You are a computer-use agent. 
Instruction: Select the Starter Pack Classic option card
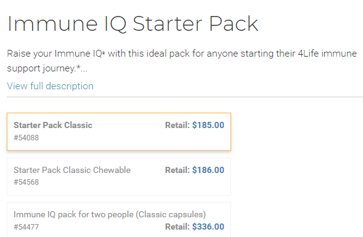click(119, 132)
